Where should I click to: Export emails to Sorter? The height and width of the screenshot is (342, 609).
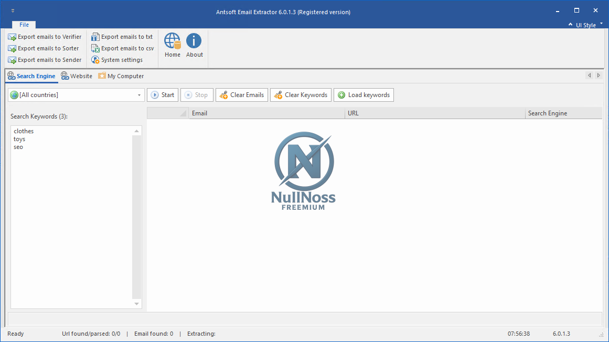43,48
